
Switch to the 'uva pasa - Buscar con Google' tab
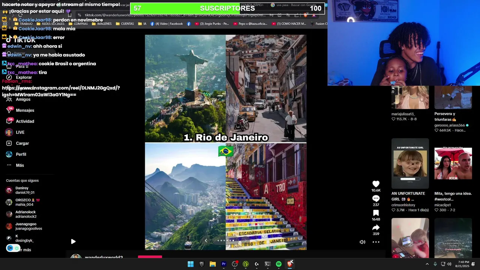[293, 5]
